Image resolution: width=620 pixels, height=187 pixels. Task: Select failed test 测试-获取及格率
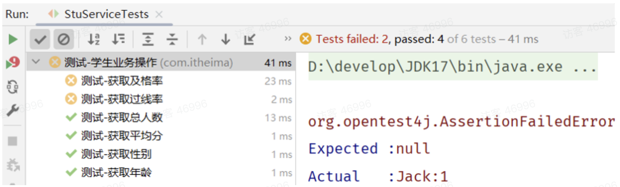coord(122,81)
